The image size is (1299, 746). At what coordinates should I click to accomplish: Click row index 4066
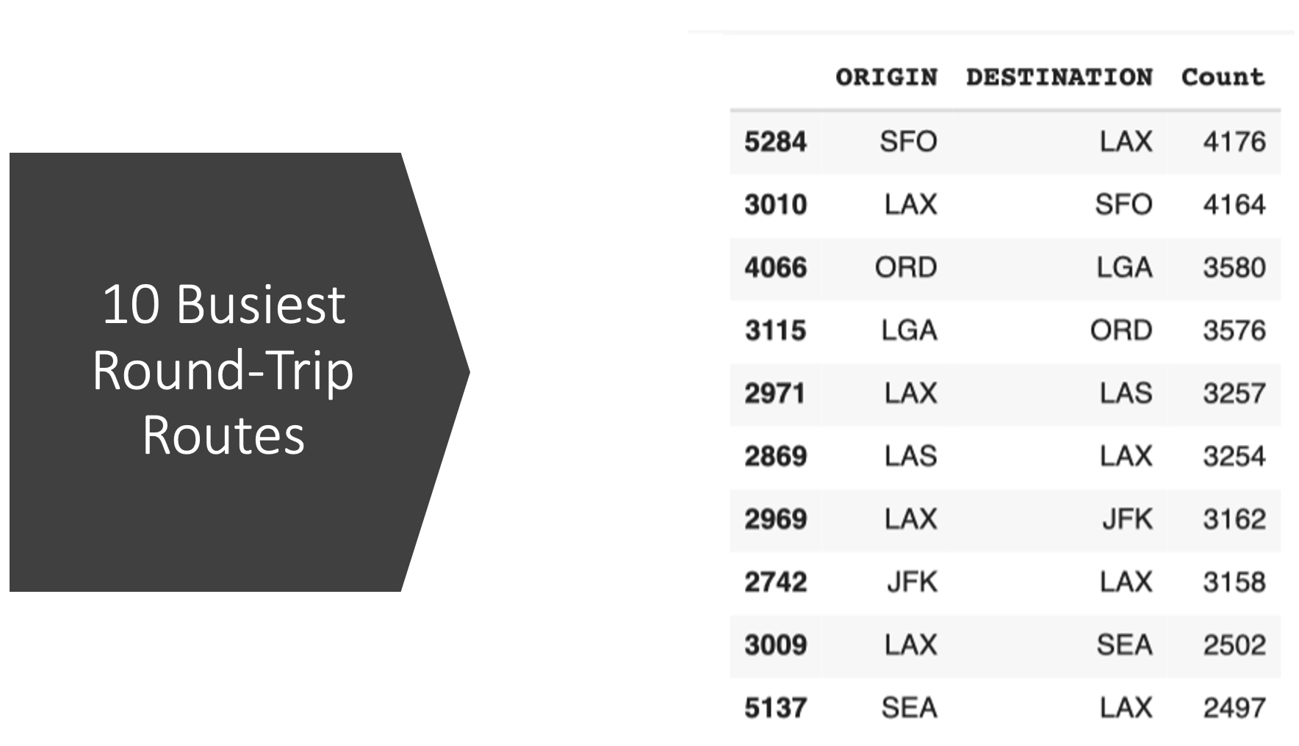pyautogui.click(x=775, y=268)
